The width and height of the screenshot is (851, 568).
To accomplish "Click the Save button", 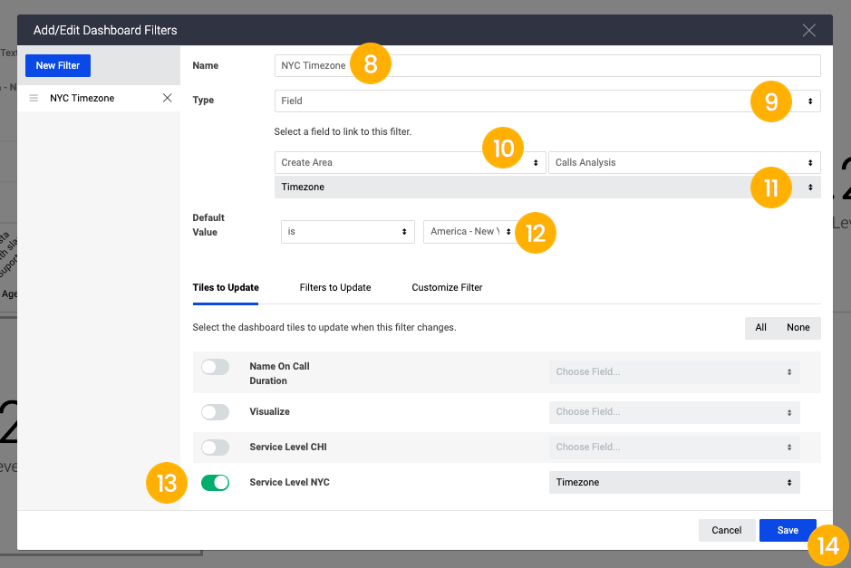I will pos(788,531).
